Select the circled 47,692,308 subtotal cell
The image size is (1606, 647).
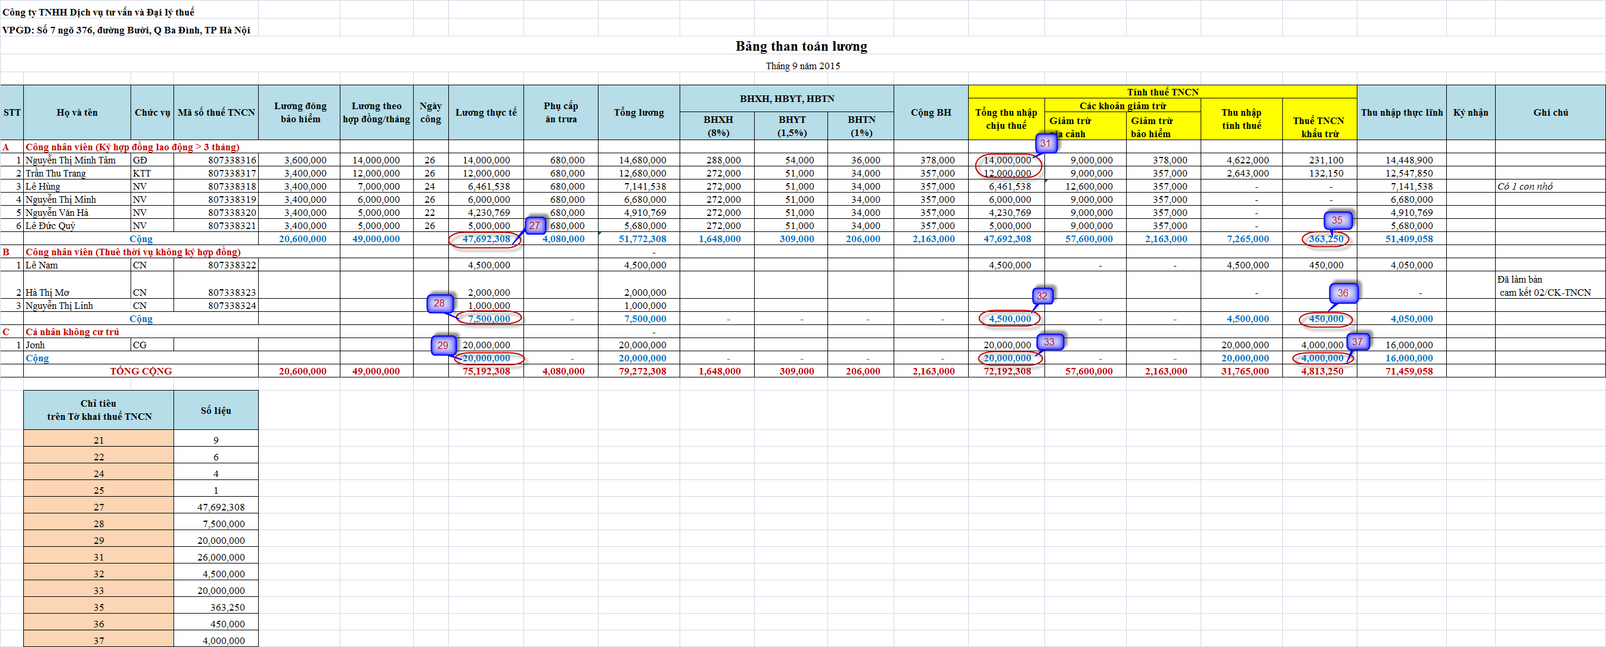pos(486,239)
